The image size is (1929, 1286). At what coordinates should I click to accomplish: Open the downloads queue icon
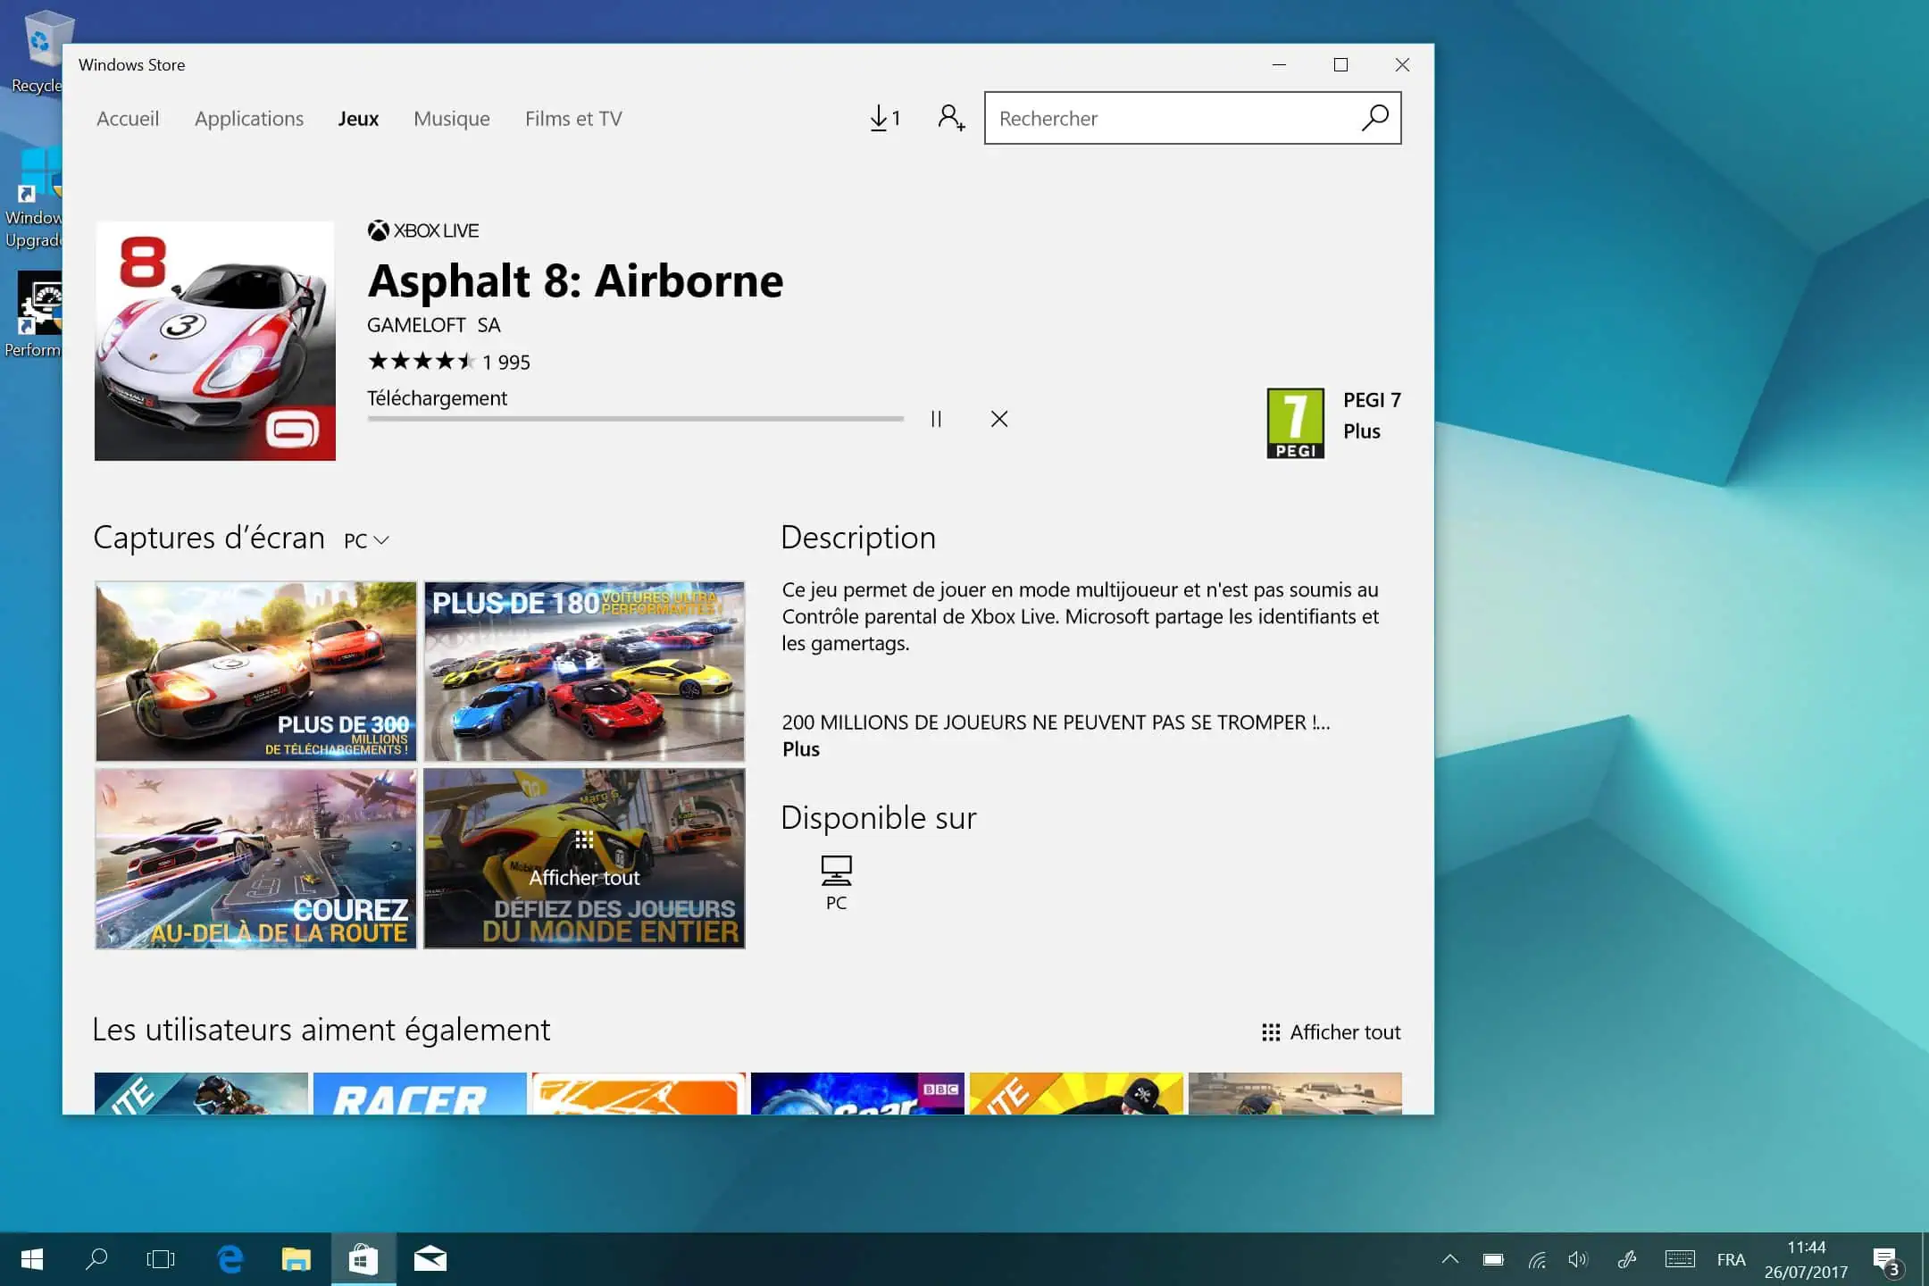[x=884, y=118]
